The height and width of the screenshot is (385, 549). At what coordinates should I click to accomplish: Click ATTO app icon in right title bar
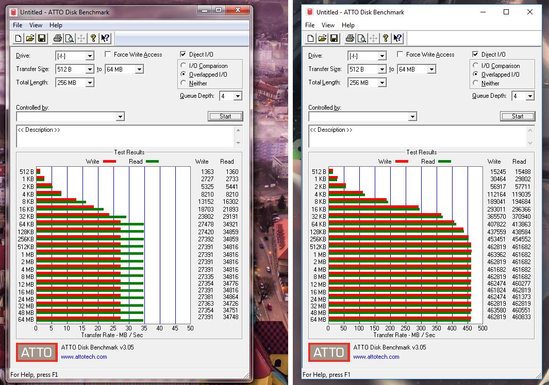(309, 12)
